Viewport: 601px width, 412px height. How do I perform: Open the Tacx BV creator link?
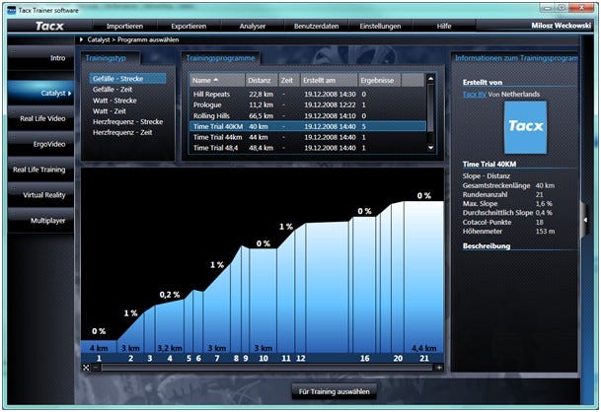(475, 95)
